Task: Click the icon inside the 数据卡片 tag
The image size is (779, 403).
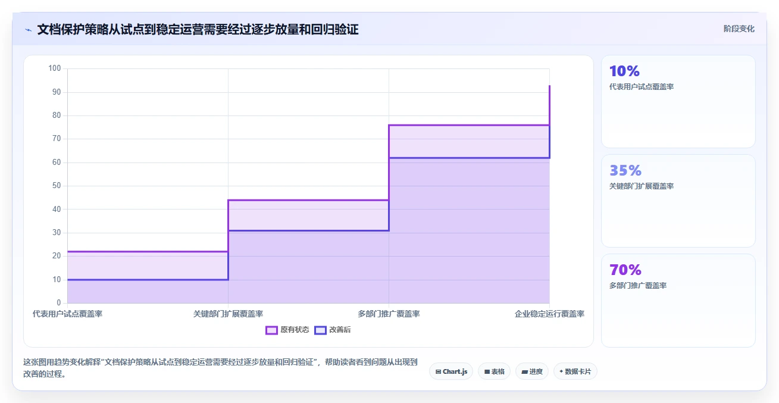Action: click(x=561, y=371)
